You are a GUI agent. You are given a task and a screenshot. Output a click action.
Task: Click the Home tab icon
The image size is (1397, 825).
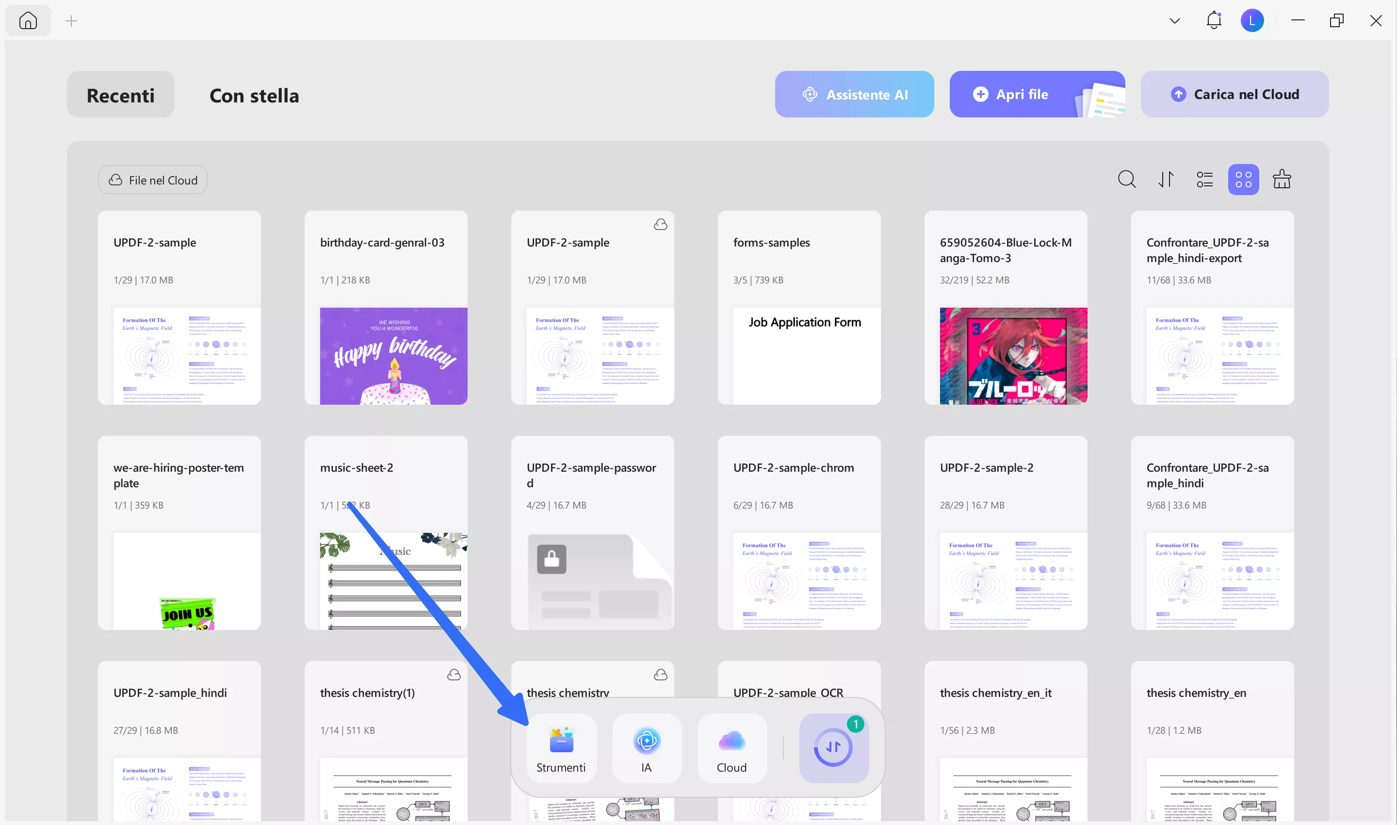click(x=28, y=20)
